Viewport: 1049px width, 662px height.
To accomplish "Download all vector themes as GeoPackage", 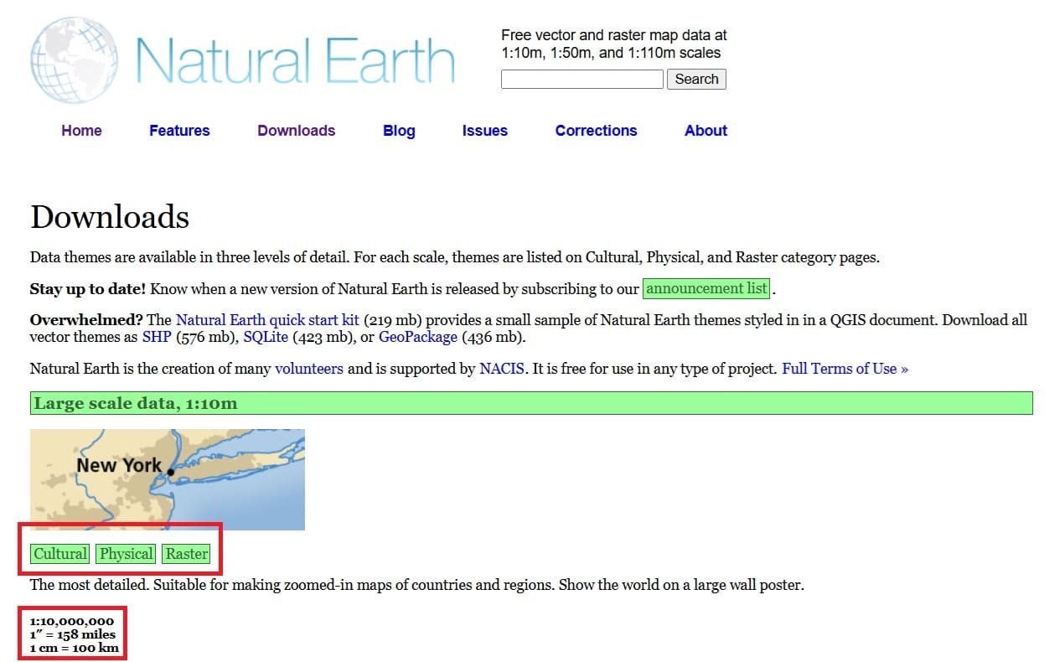I will 418,337.
